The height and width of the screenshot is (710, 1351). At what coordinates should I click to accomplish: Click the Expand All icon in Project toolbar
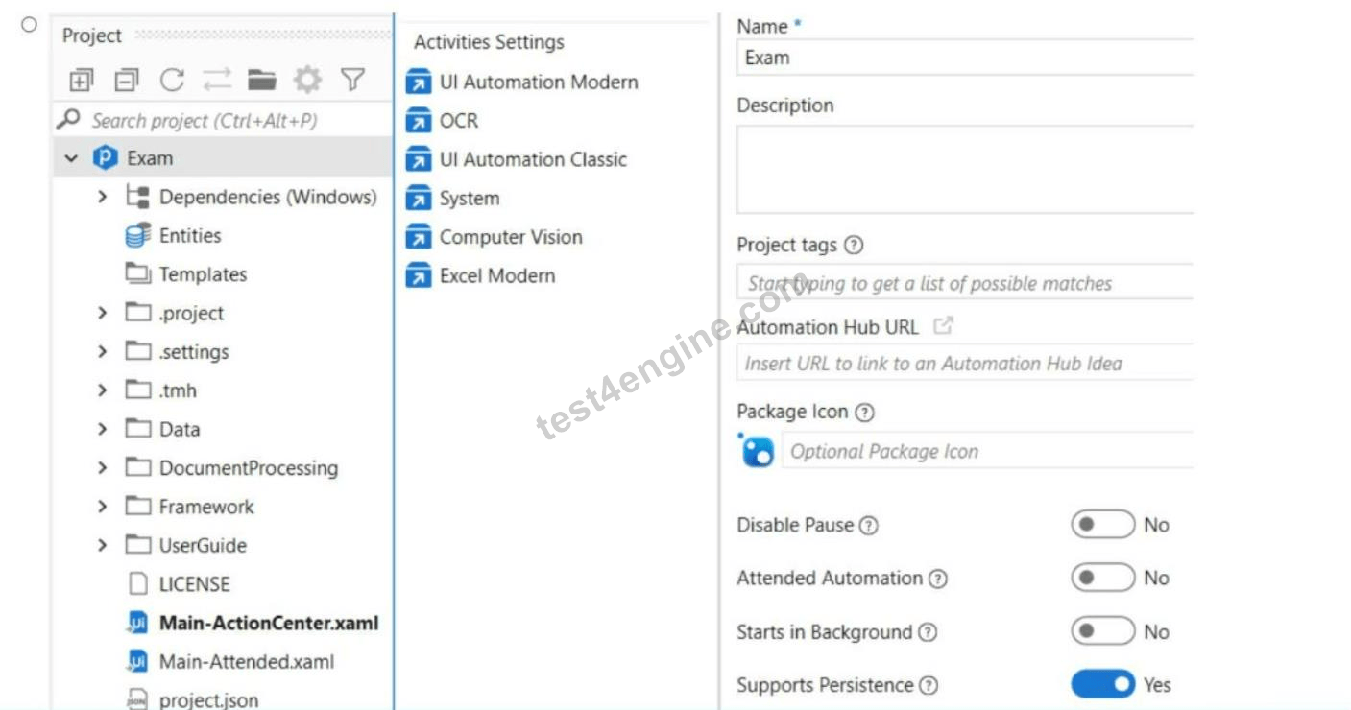pos(82,81)
